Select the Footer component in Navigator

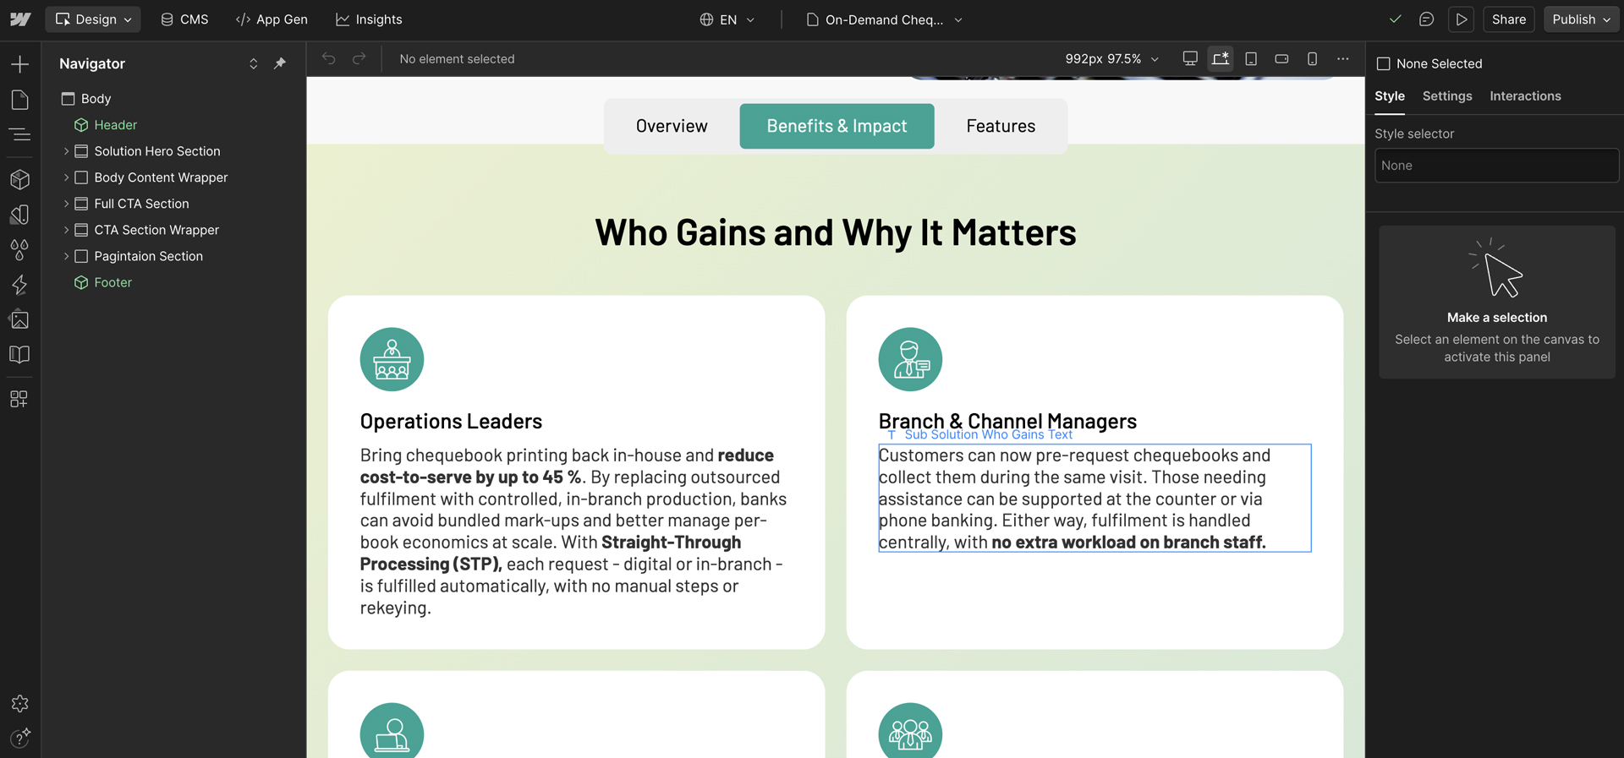click(x=112, y=282)
